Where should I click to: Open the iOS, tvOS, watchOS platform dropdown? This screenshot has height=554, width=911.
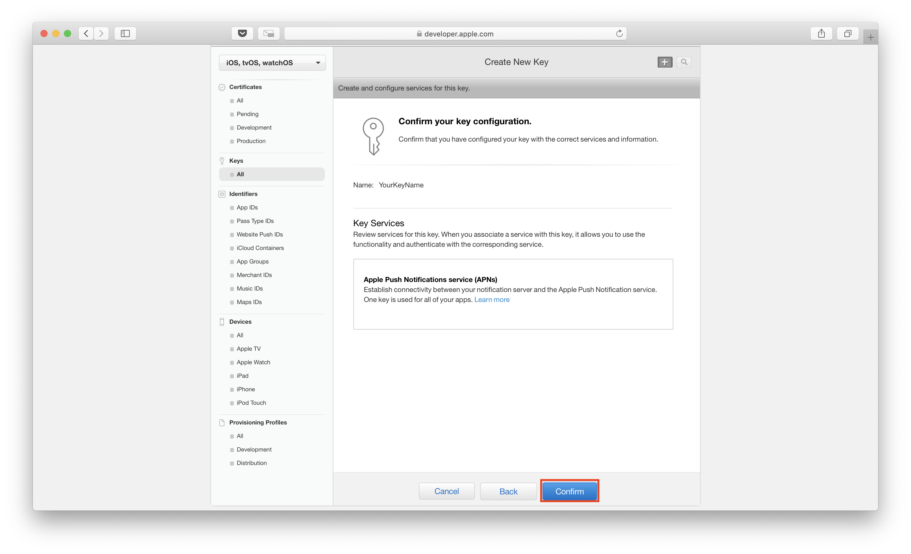point(272,63)
